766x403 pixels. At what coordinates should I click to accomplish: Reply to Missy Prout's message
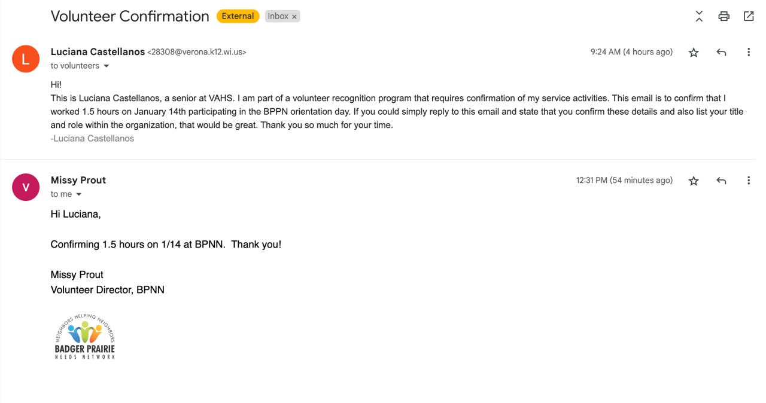[721, 181]
